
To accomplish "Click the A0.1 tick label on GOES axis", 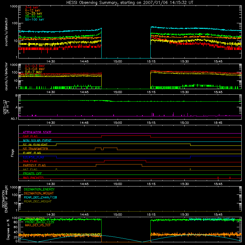I will [14, 119].
